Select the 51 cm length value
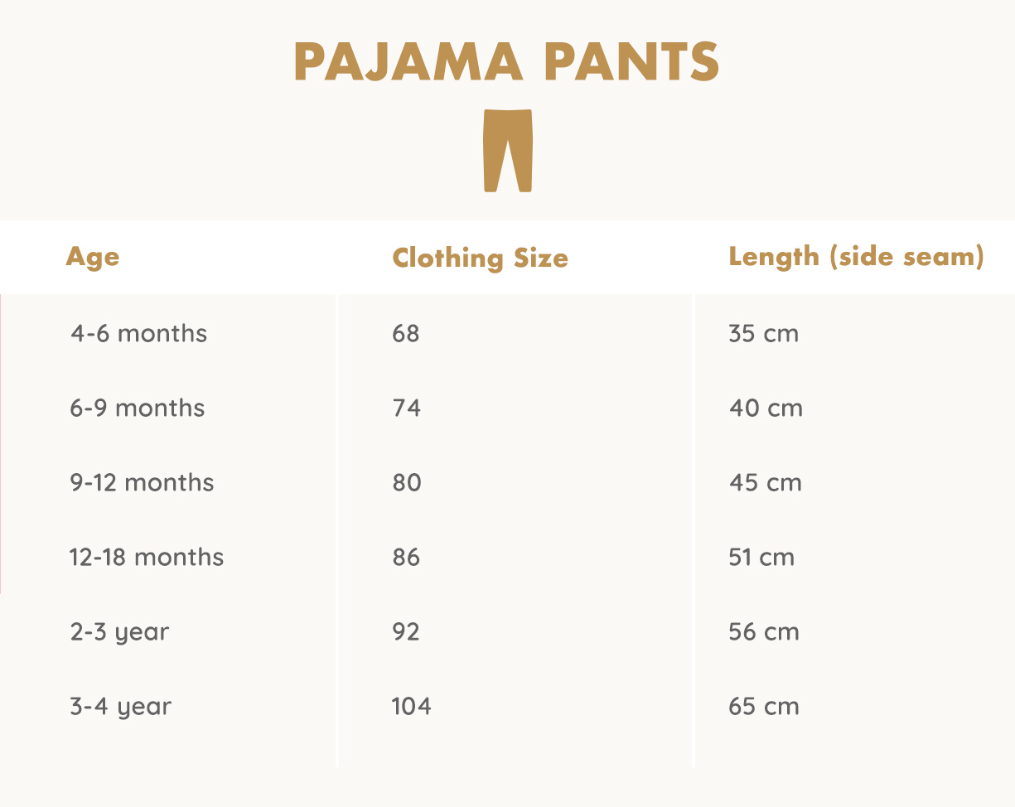1015x807 pixels. coord(761,558)
